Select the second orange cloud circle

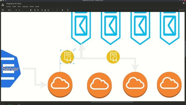(99, 85)
